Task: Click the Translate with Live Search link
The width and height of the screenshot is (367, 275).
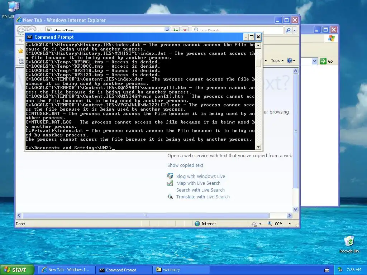Action: coord(203,197)
